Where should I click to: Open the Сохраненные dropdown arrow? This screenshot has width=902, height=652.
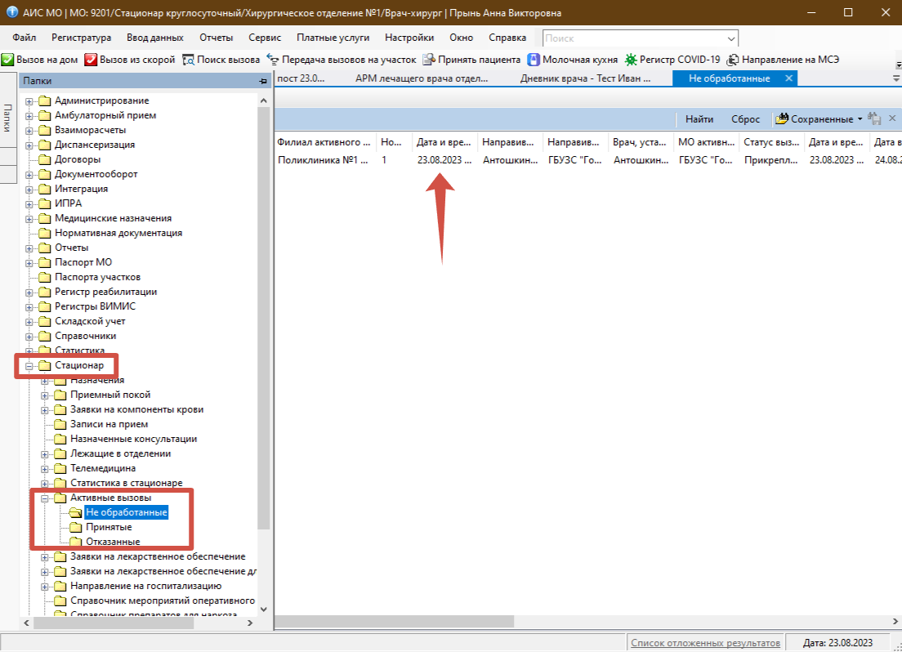[x=860, y=119]
